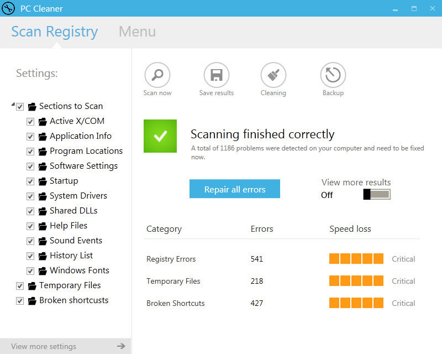Click the Shared DLLs folder icon

(43, 211)
